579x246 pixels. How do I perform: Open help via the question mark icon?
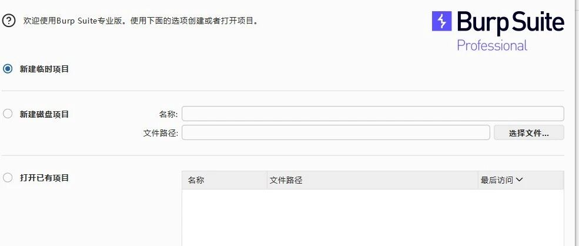pos(8,21)
